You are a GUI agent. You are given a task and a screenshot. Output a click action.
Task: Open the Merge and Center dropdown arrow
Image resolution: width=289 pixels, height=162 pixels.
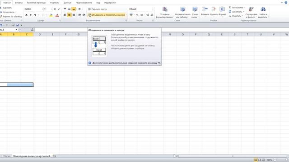pos(126,15)
